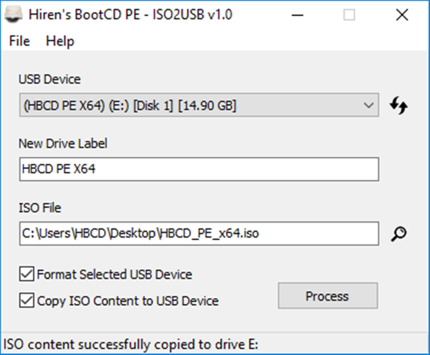
Task: Minimize the ISO2USB window
Action: 298,15
